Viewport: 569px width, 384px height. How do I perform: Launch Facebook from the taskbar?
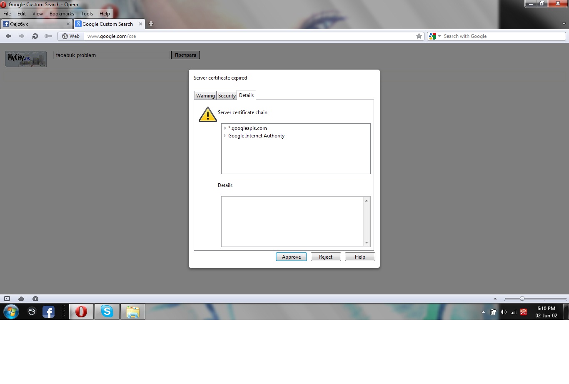click(x=49, y=312)
